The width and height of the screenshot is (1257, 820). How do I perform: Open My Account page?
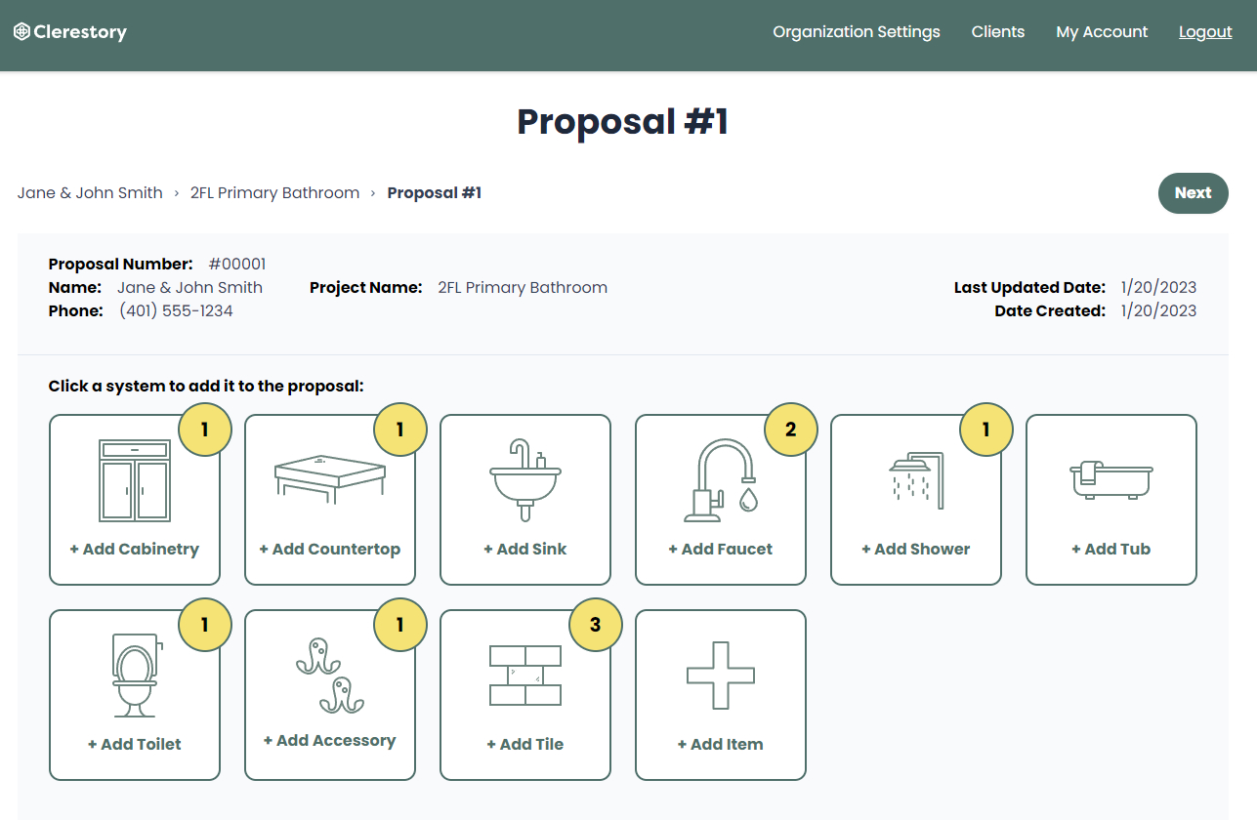tap(1102, 32)
